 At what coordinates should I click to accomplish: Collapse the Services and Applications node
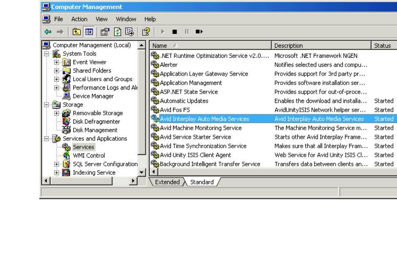click(x=46, y=139)
